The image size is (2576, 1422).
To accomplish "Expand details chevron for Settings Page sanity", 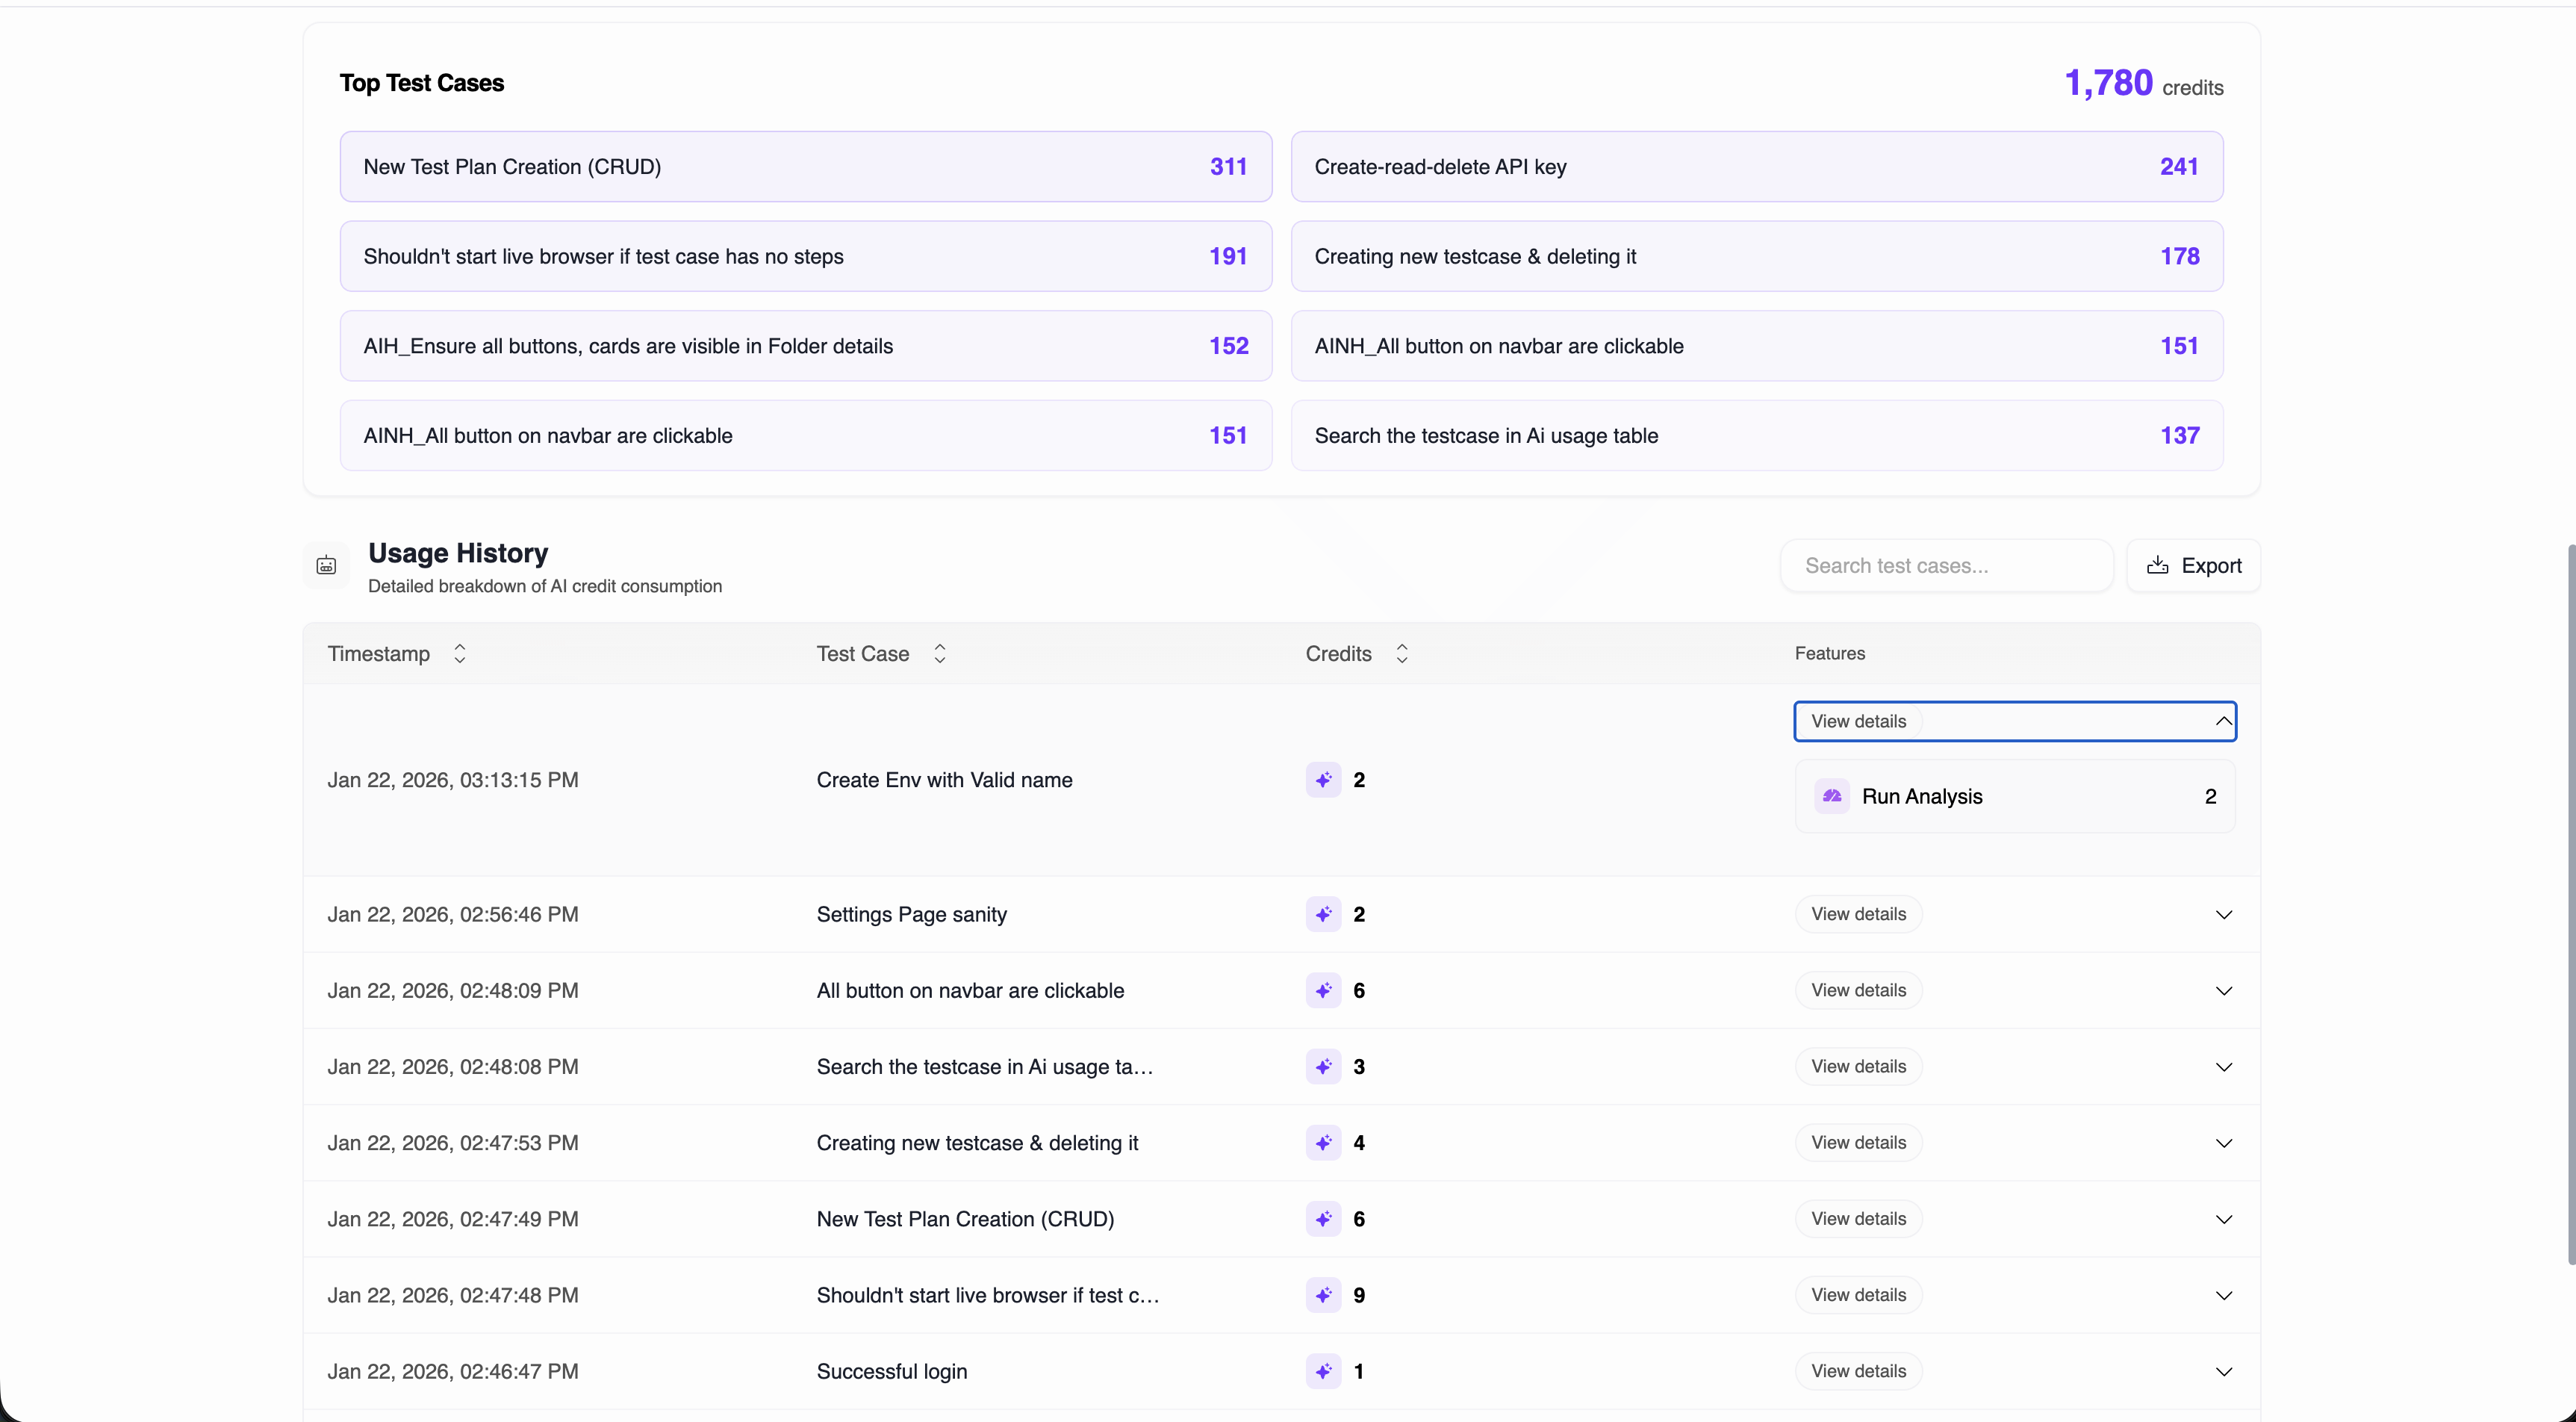I will point(2223,914).
